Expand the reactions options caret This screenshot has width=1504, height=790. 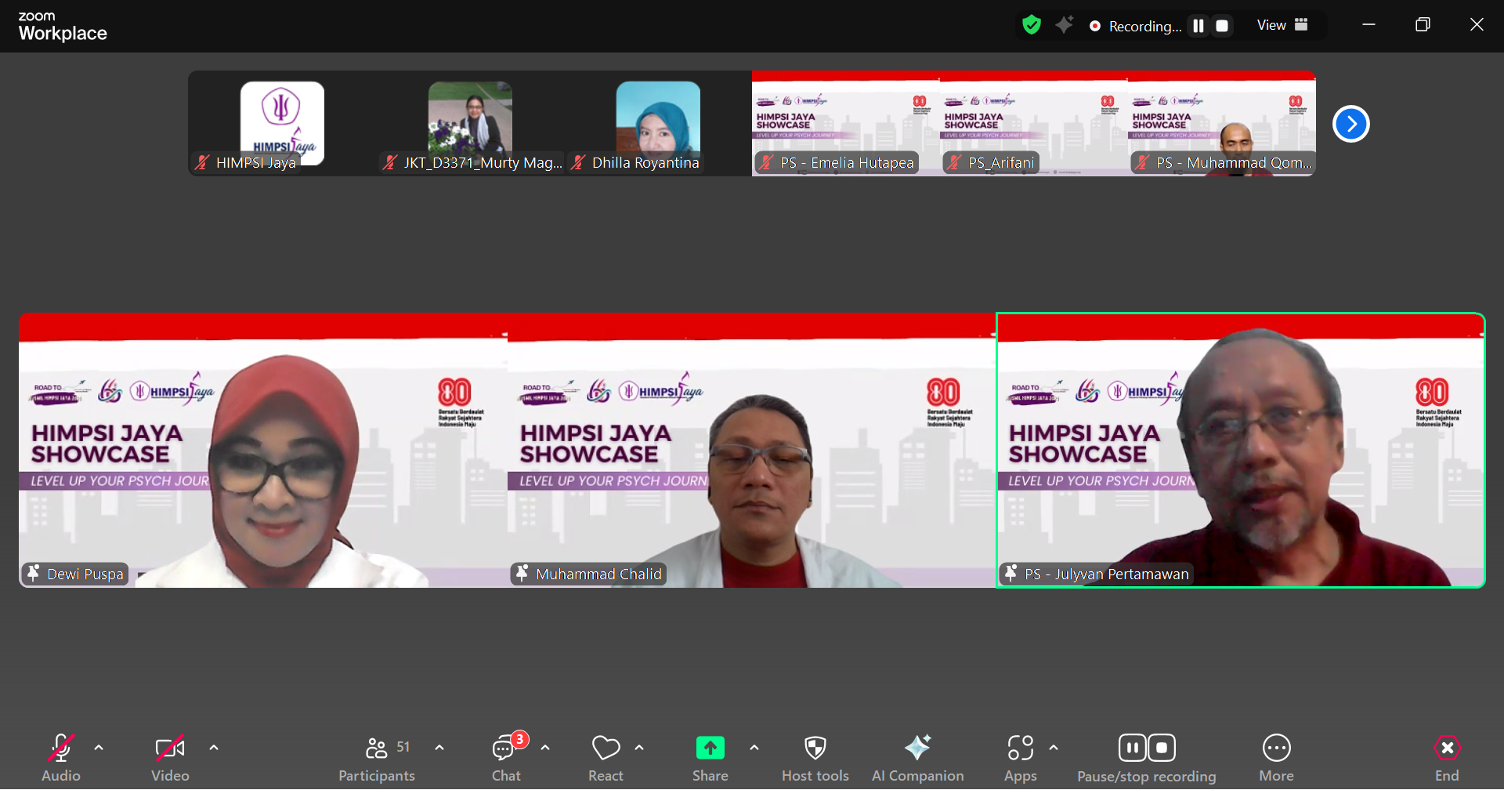pyautogui.click(x=639, y=748)
